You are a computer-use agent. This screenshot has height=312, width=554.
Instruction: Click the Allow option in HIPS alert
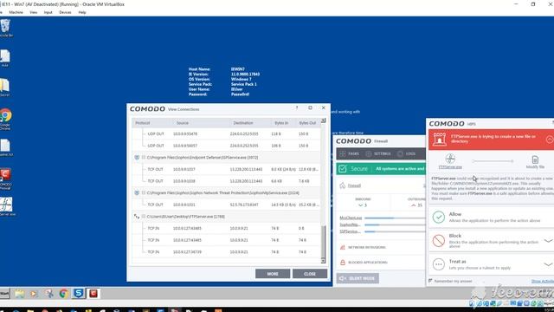[x=491, y=218]
